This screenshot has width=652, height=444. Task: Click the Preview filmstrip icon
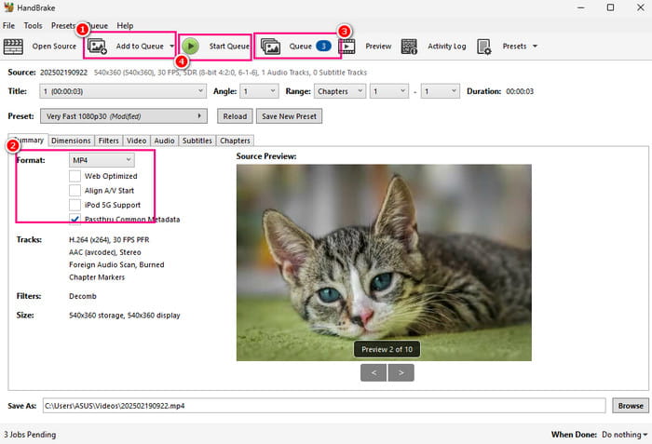(x=347, y=47)
